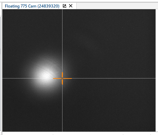Image resolution: width=158 pixels, height=135 pixels.
Task: Pop out the Floating 775 Cam panel
Action: tap(65, 6)
